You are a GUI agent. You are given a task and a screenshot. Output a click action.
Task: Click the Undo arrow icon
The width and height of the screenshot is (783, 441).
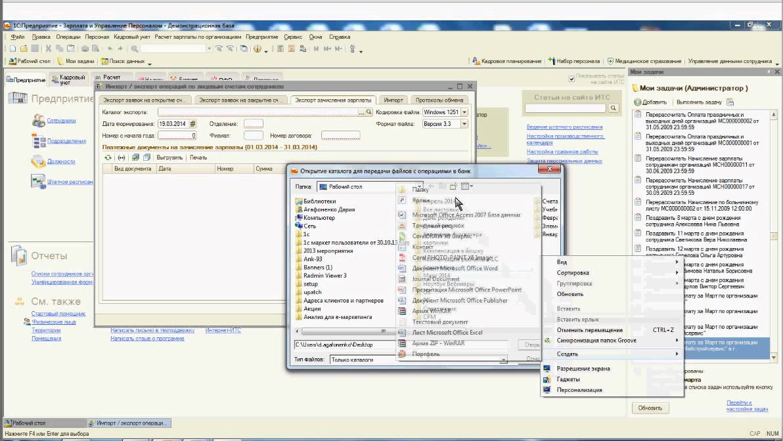coord(110,49)
